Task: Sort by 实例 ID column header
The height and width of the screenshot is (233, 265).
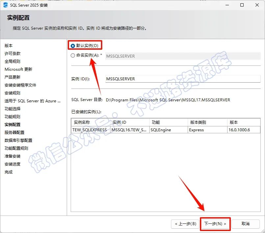Action: point(130,122)
